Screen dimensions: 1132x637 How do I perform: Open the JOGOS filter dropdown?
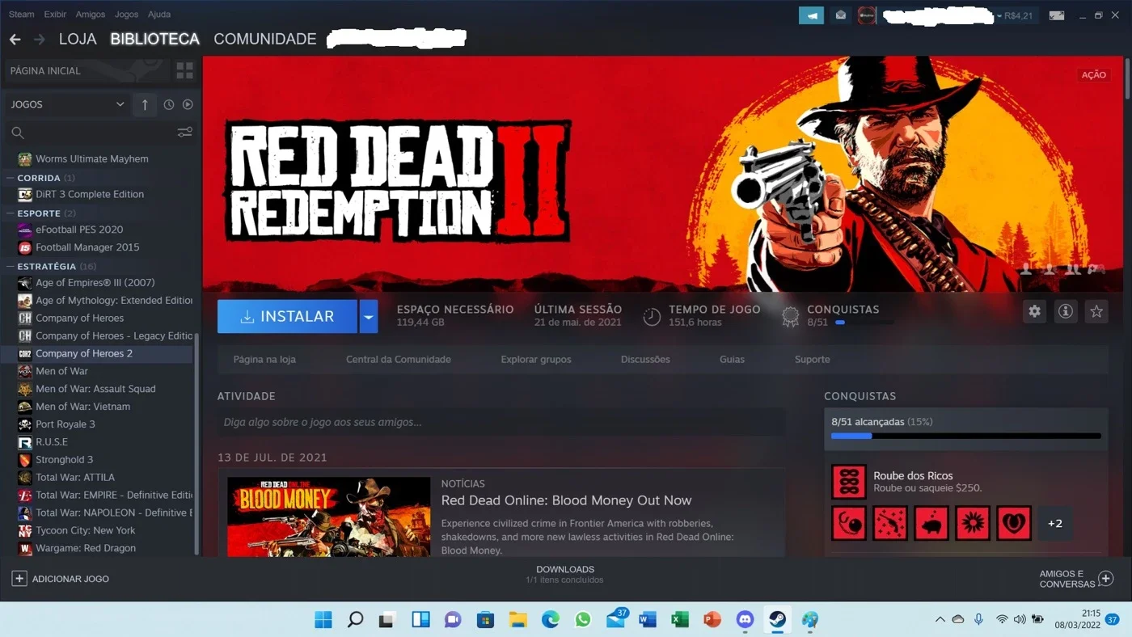[67, 104]
